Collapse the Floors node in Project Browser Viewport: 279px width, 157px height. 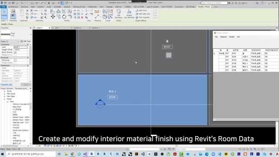point(4,99)
